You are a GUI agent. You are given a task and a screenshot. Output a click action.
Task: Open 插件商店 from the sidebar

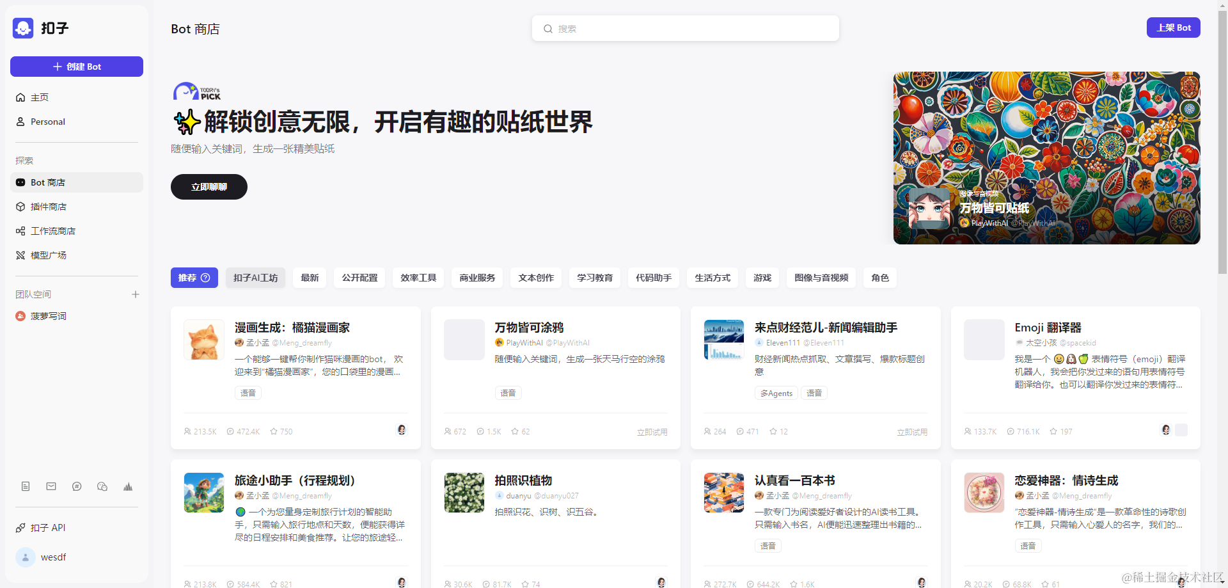pos(77,207)
